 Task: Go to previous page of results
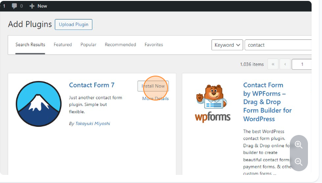click(285, 64)
